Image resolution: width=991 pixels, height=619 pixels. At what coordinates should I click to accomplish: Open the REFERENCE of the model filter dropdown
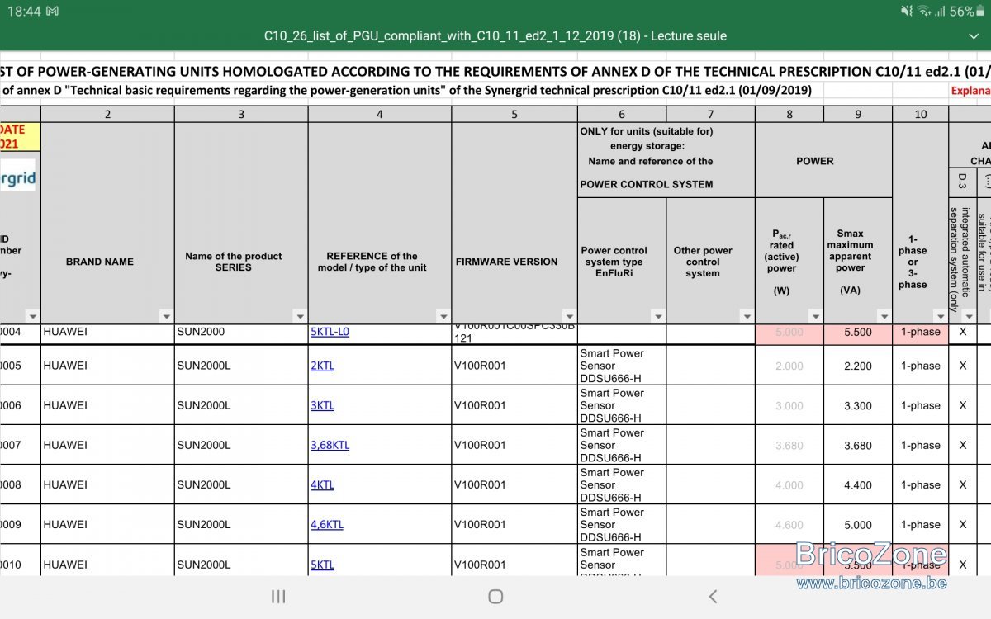pyautogui.click(x=443, y=316)
